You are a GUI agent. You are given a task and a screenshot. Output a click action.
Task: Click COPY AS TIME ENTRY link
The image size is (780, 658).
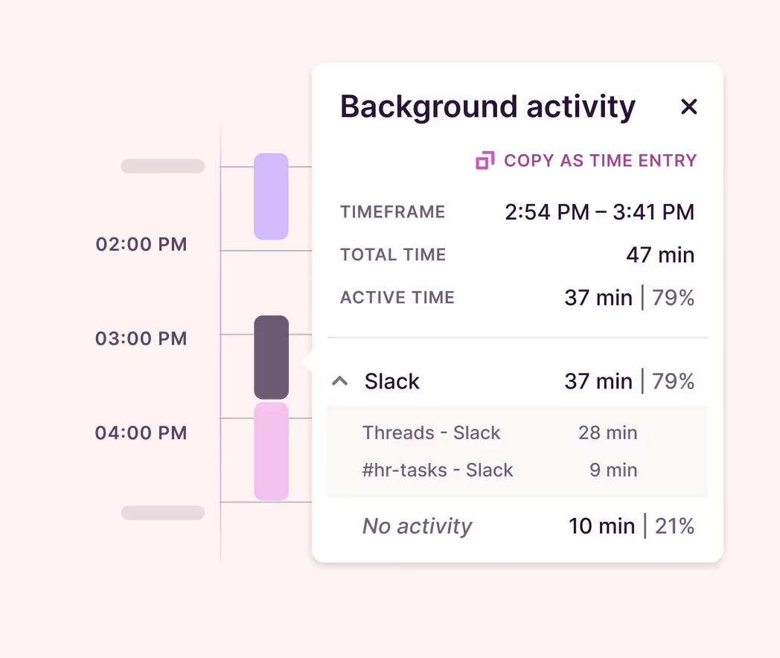[x=600, y=161]
